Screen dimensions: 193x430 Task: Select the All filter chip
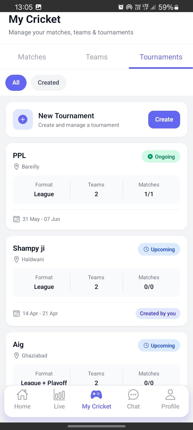16,83
